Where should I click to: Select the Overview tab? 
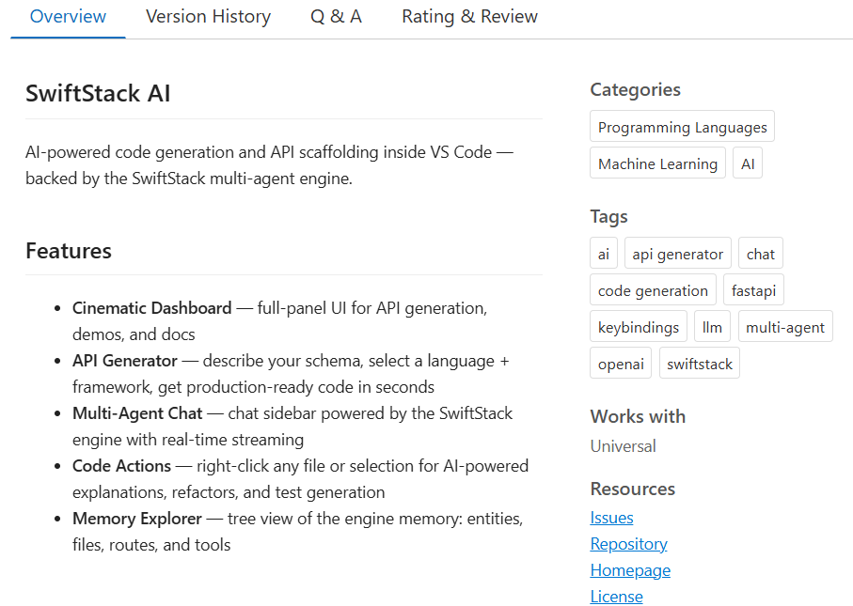[x=67, y=17]
